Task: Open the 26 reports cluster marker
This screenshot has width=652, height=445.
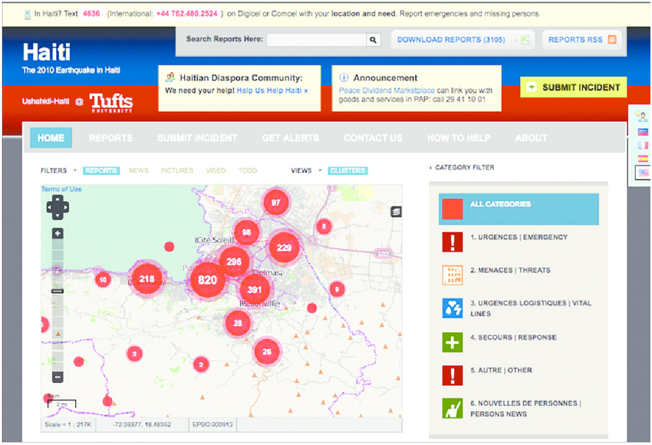Action: pos(266,352)
